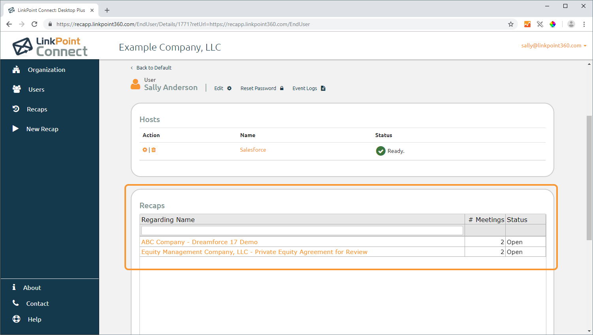
Task: Click the browser forward arrow
Action: point(22,24)
